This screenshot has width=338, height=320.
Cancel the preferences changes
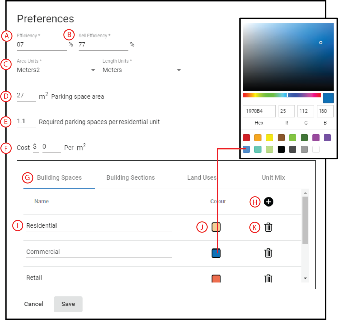coord(33,304)
